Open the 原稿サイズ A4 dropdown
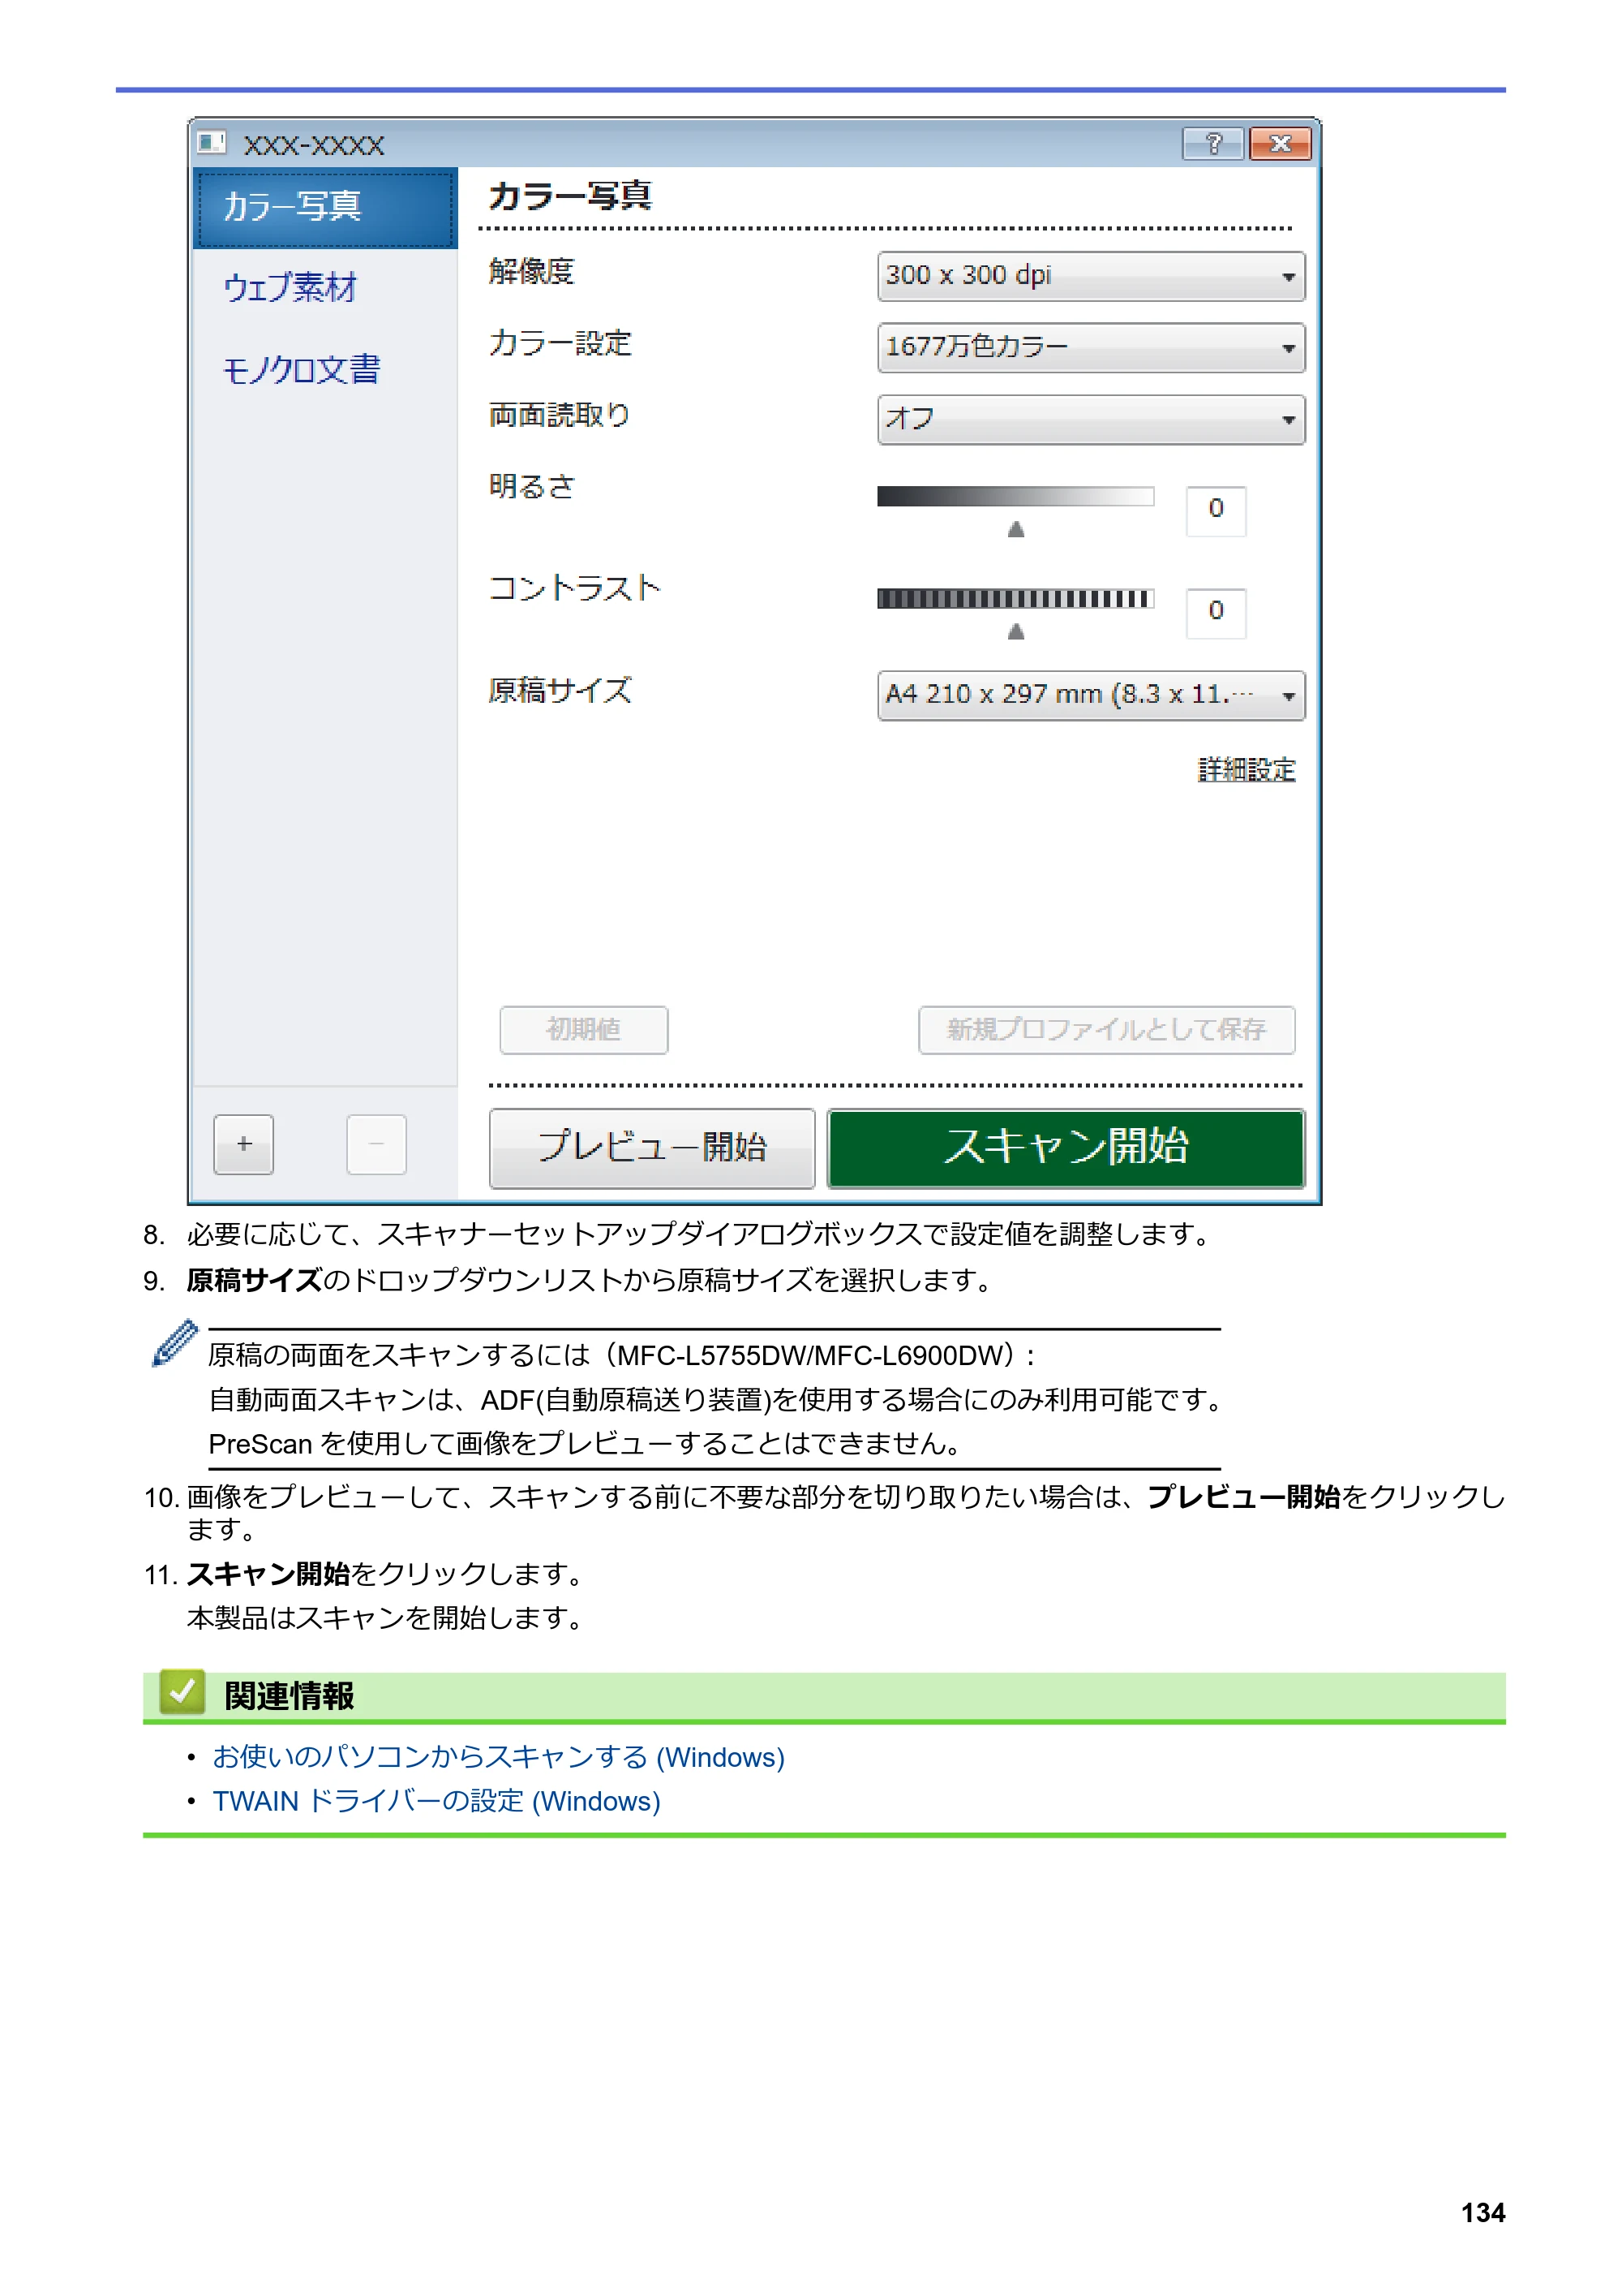Viewport: 1622px width, 2296px height. [1092, 695]
